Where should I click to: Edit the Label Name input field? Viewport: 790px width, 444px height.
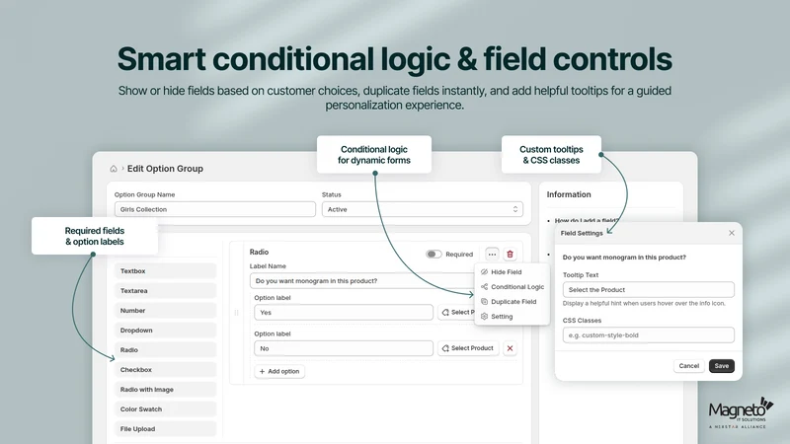point(362,281)
